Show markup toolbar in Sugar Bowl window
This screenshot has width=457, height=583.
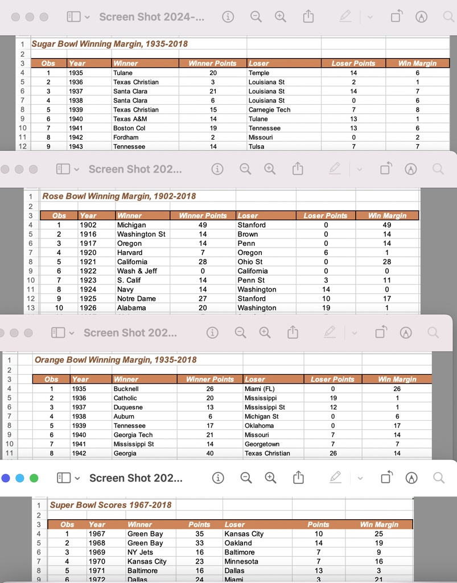421,17
